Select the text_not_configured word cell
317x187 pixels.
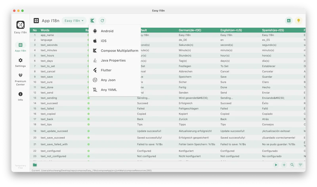coord(53,156)
